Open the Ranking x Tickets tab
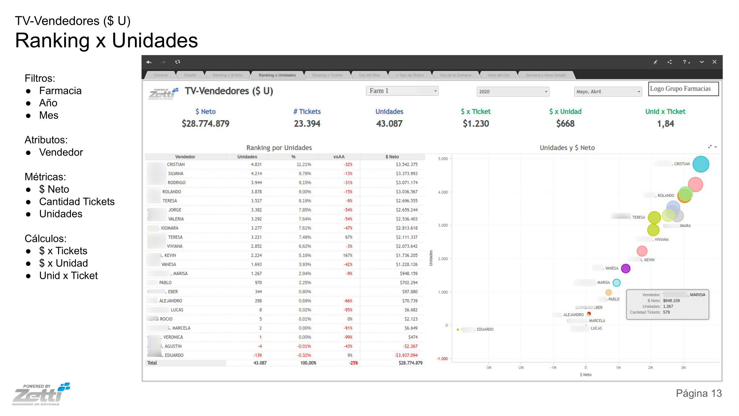Screen dimensions: 739x416 pos(327,75)
